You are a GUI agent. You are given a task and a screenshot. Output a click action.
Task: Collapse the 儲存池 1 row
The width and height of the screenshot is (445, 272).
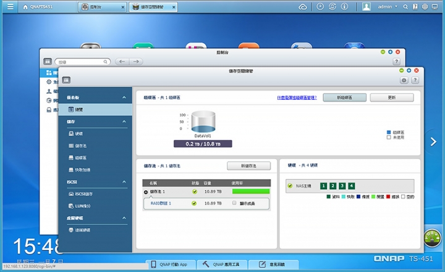[146, 192]
